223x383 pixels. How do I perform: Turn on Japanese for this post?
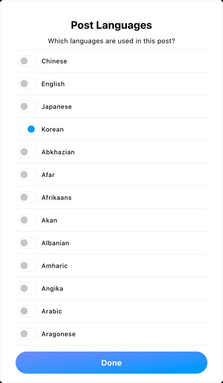27,106
